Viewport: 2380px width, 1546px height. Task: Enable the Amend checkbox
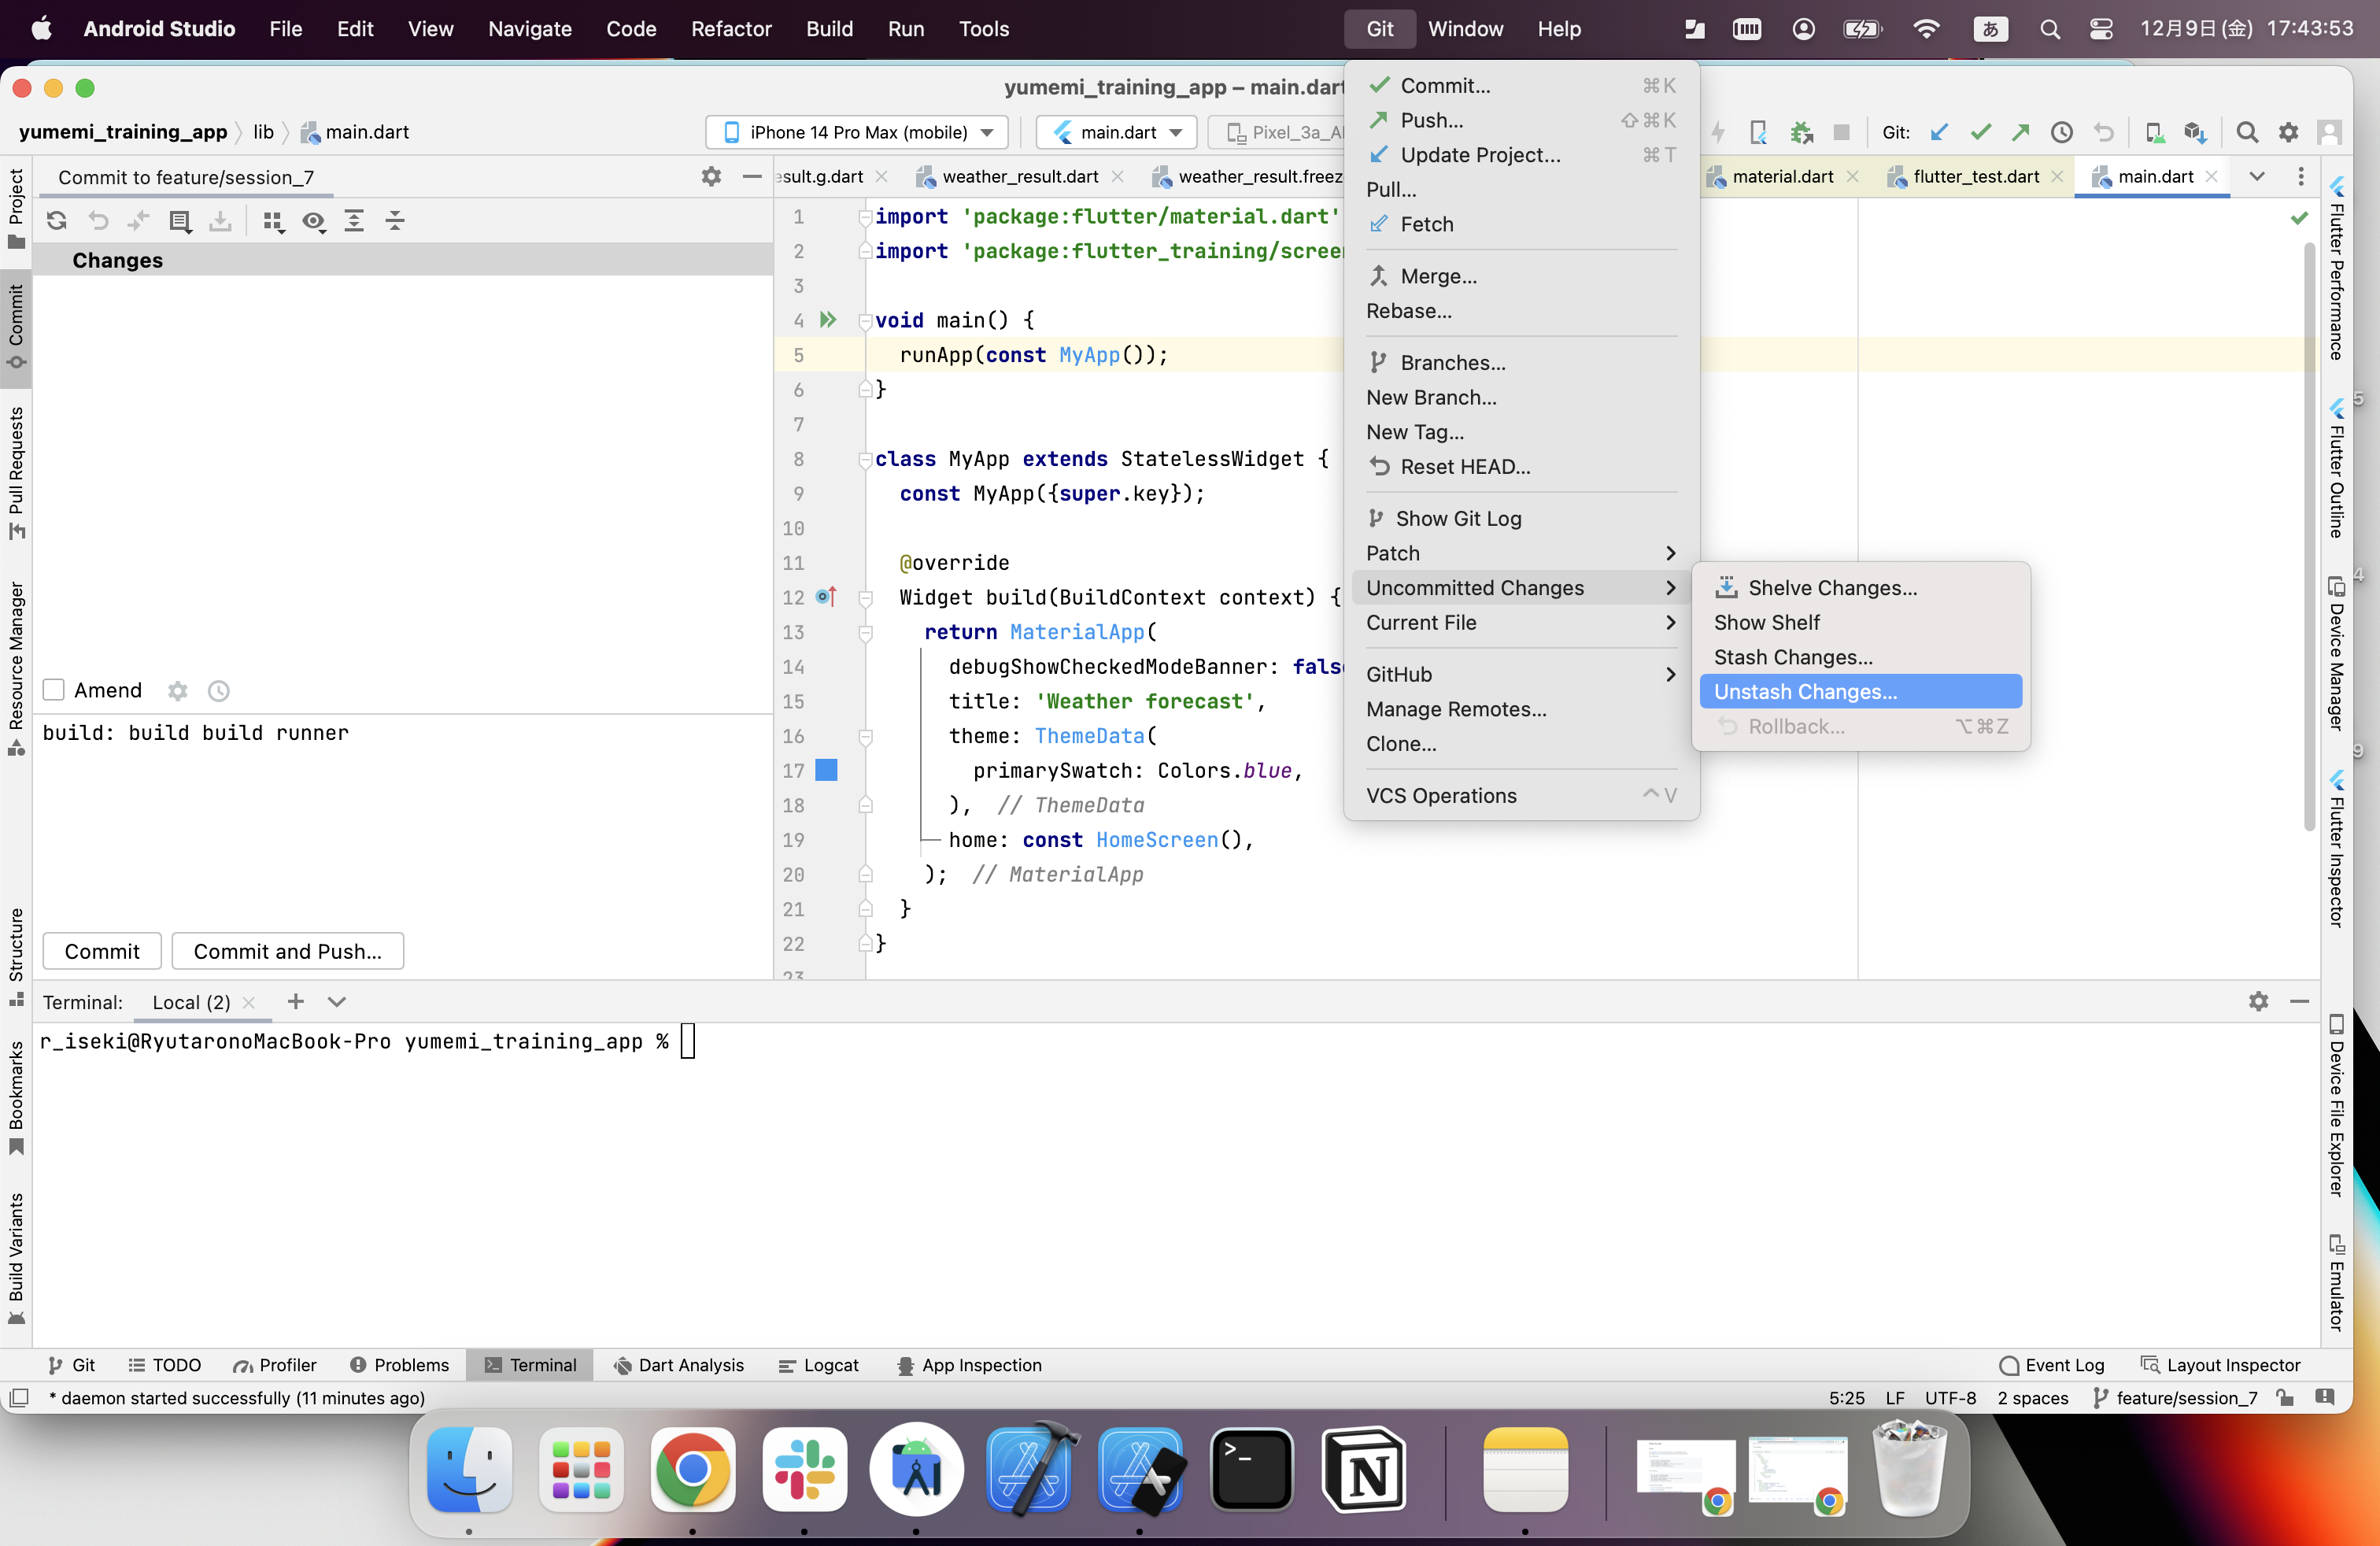point(54,690)
